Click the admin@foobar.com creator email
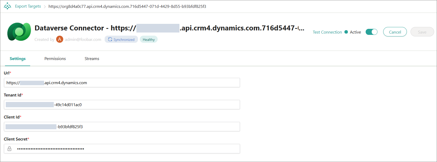 [x=83, y=40]
